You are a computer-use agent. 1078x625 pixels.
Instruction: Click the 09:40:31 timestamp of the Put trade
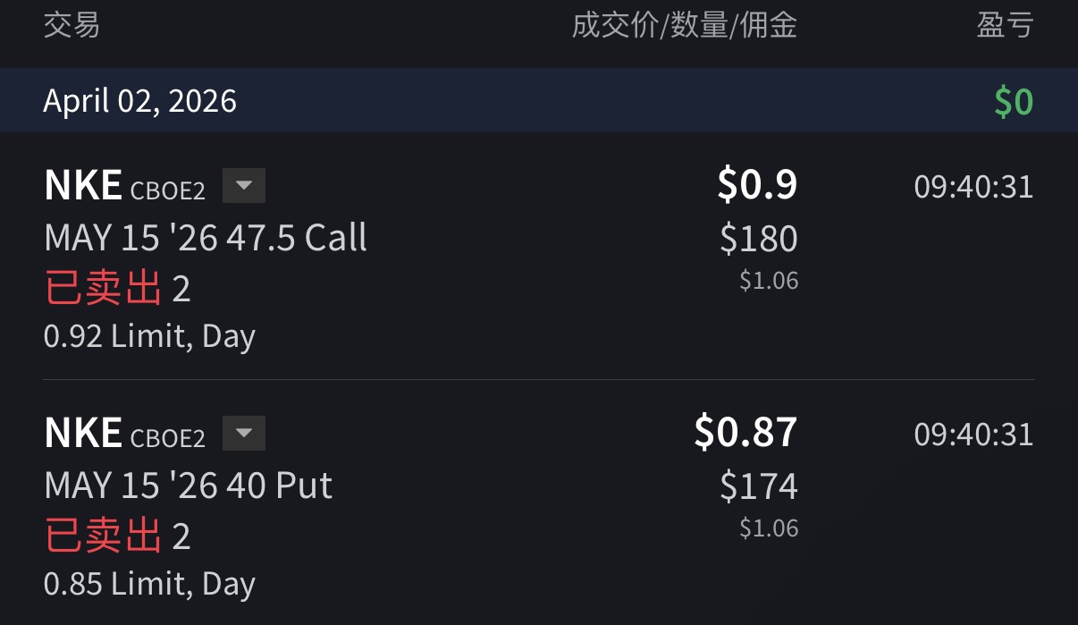[973, 435]
